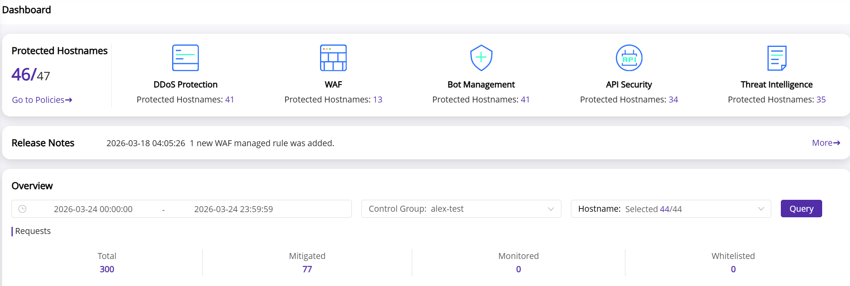Viewport: 850px width, 286px height.
Task: Click the DDoS Protection icon
Action: point(185,58)
